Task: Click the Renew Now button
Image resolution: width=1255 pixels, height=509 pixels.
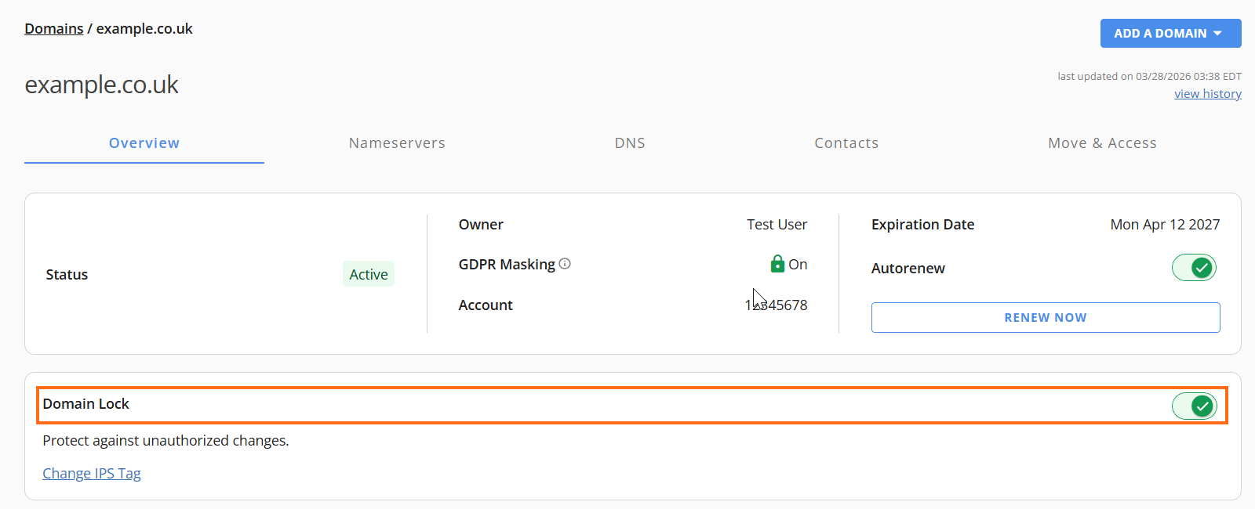Action: [1046, 317]
